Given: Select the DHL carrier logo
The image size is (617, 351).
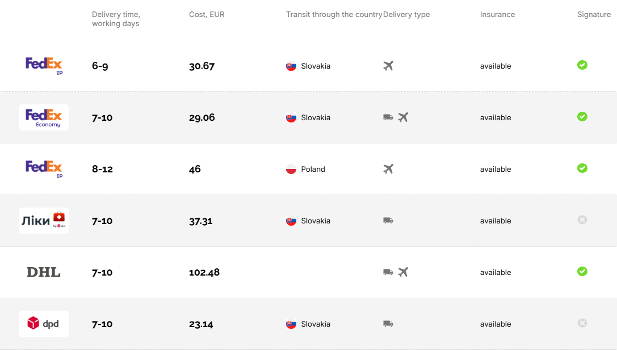Looking at the screenshot, I should click(44, 272).
